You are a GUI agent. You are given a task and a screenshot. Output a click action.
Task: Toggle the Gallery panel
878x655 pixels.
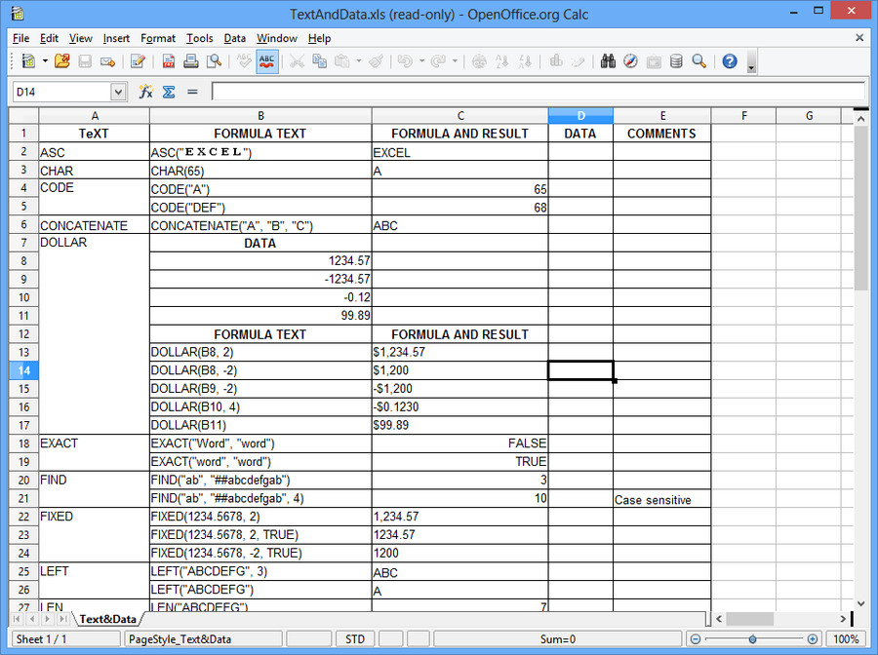pos(652,60)
